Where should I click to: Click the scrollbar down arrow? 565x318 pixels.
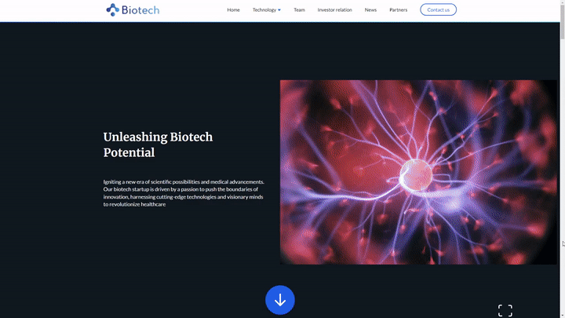coord(563,316)
